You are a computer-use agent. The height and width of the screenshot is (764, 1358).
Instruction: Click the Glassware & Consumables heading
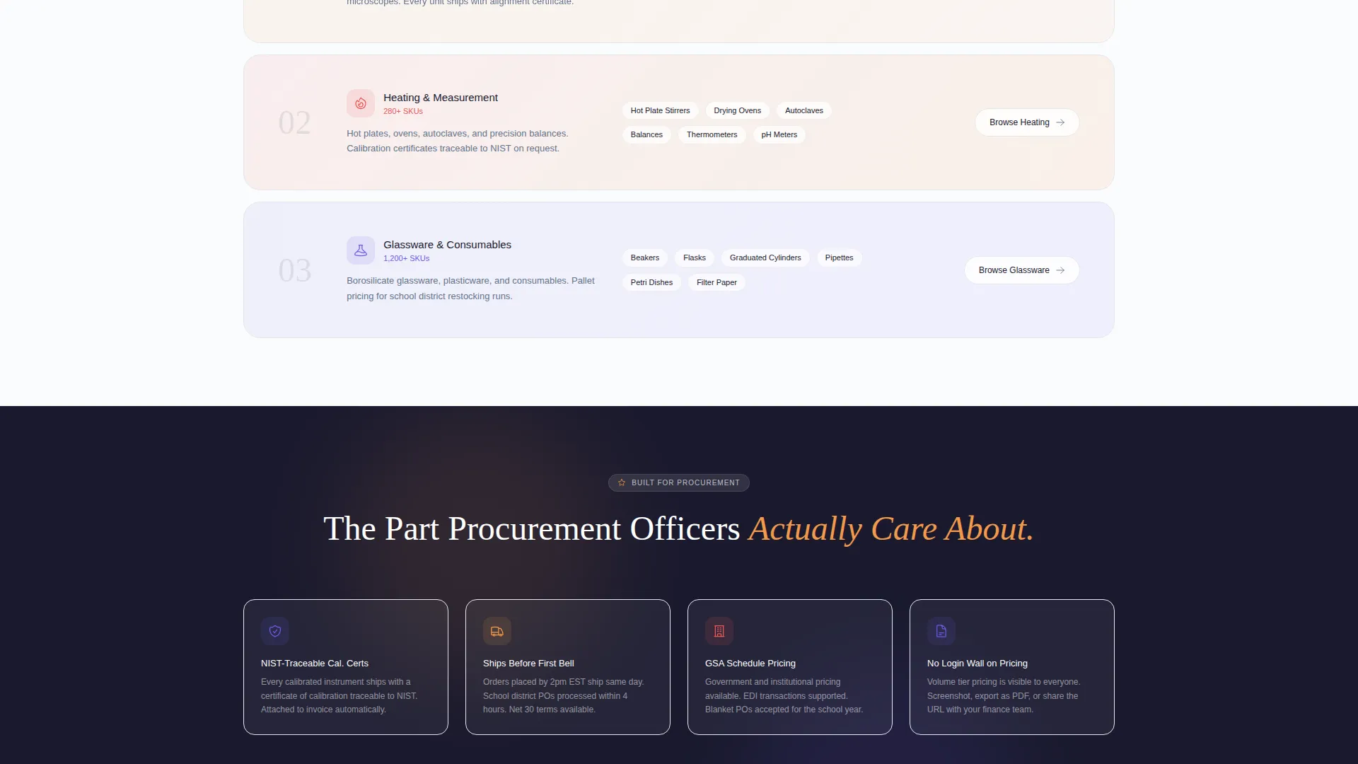coord(447,245)
